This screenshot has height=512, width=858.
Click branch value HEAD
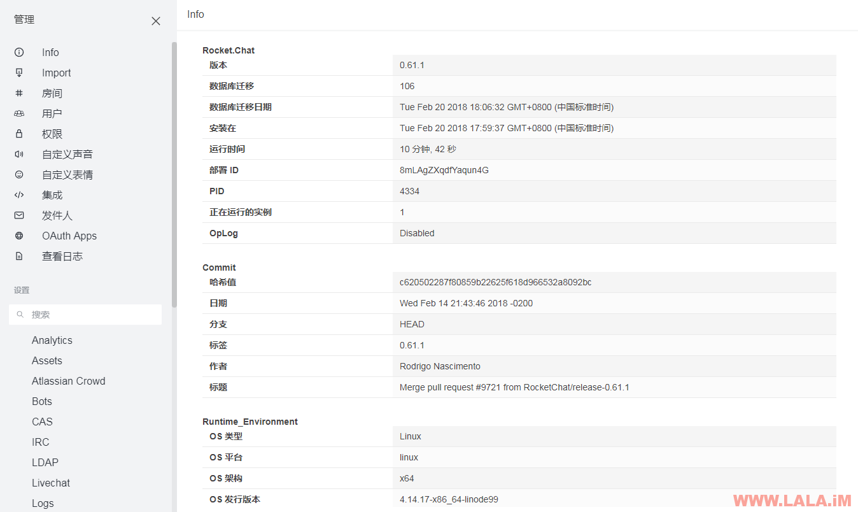[412, 324]
